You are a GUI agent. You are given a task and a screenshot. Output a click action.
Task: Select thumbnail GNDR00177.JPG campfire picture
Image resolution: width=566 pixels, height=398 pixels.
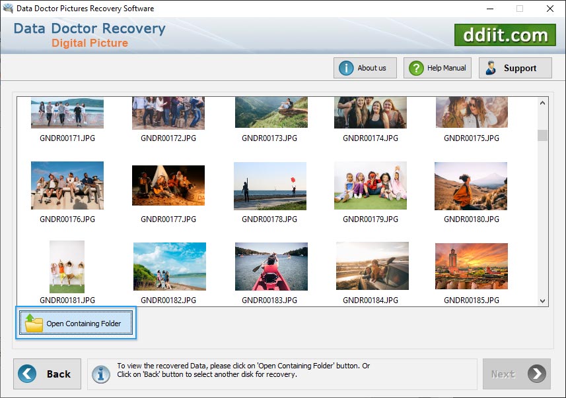coord(168,185)
